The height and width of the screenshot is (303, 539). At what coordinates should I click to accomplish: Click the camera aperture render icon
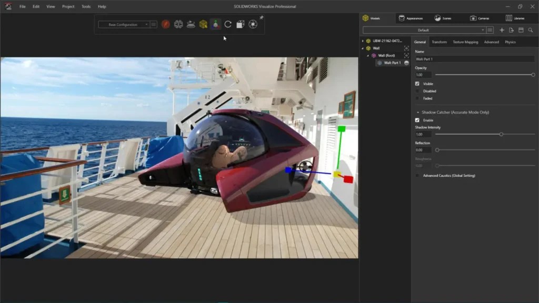point(253,24)
